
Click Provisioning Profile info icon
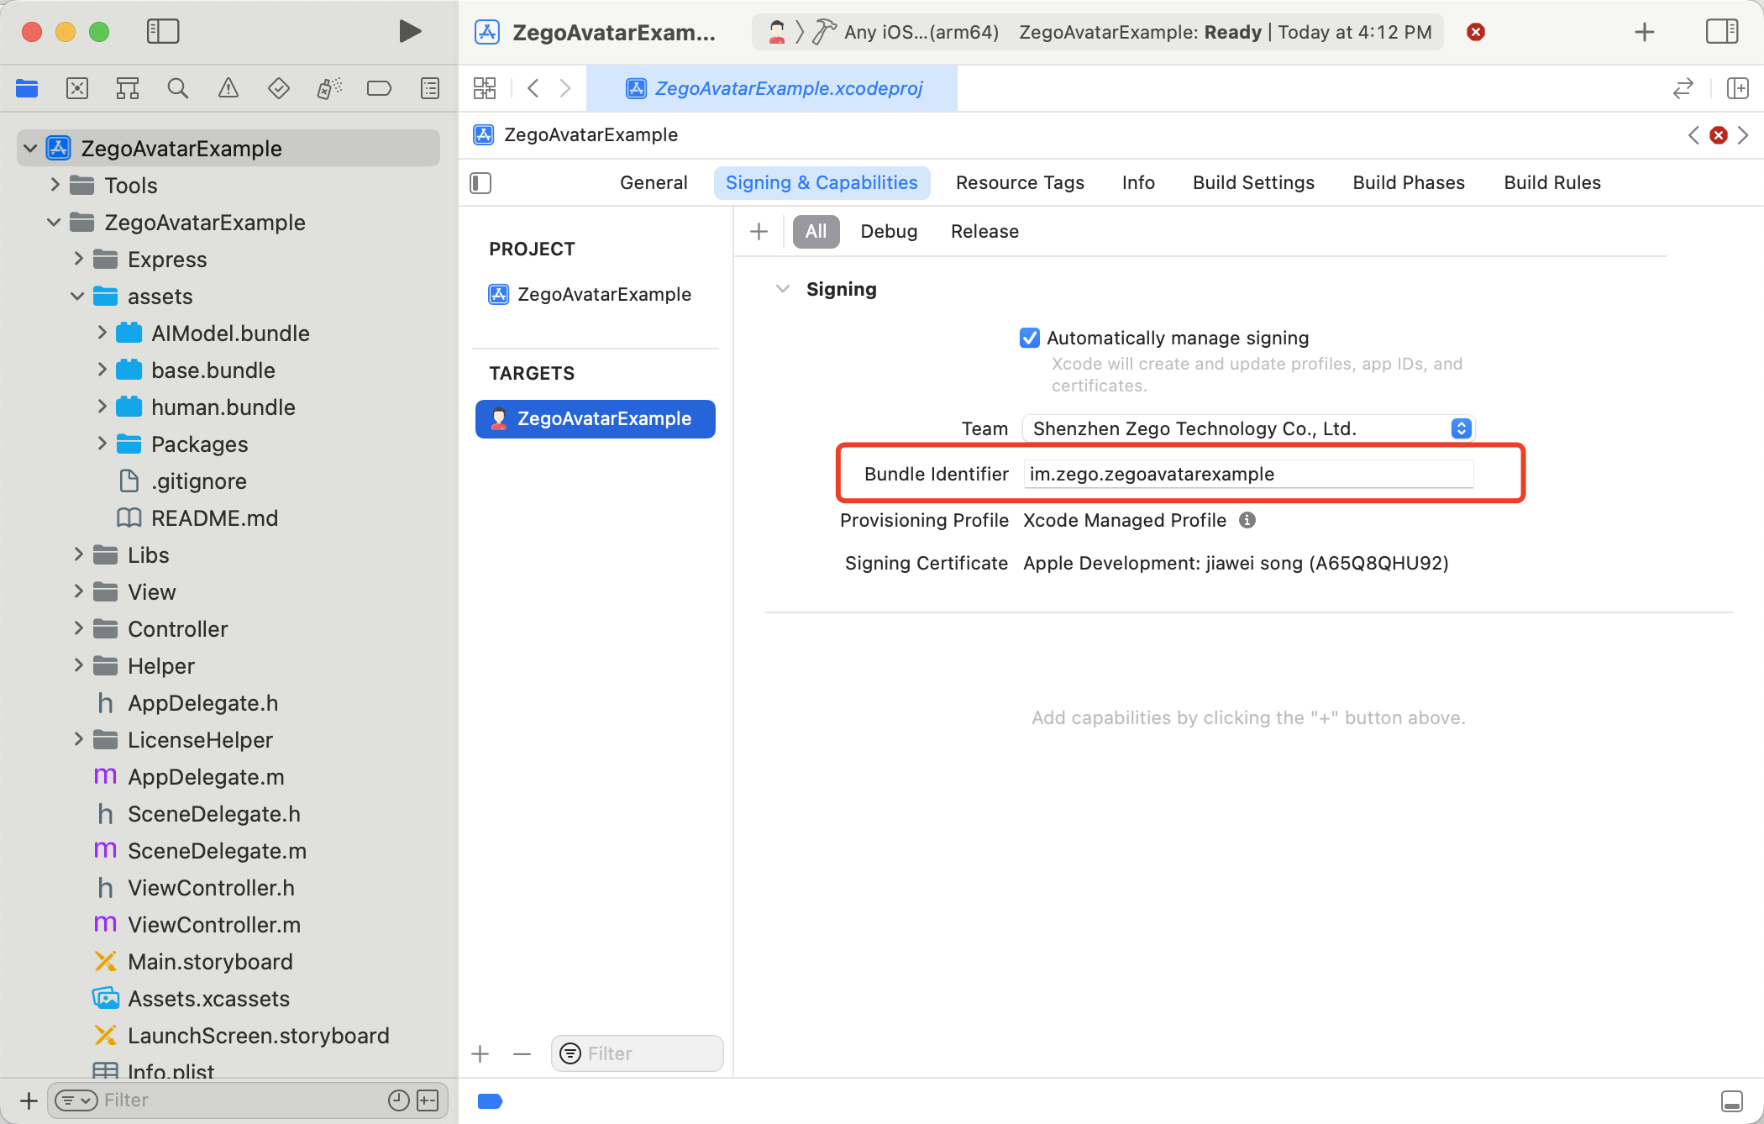coord(1247,520)
